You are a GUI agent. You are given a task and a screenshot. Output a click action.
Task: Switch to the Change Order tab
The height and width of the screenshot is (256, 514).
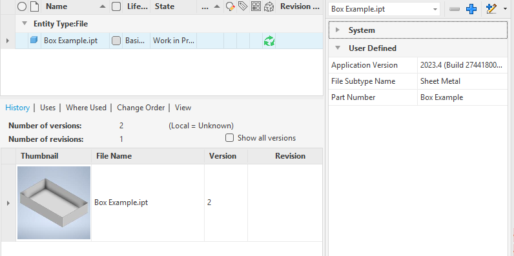click(x=141, y=108)
